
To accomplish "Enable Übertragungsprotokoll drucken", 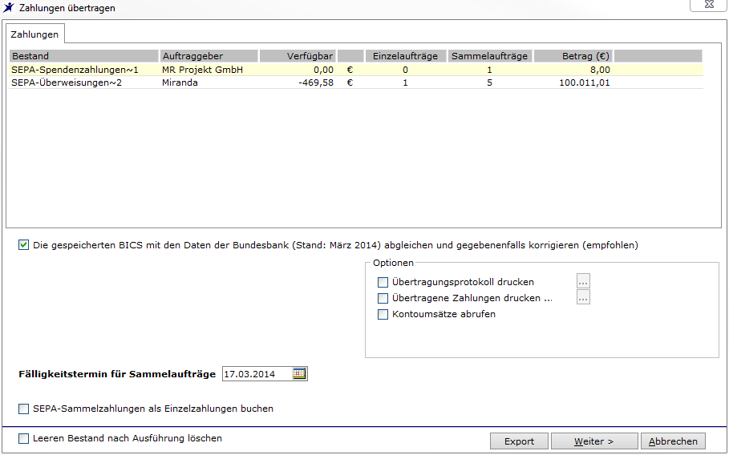I will coord(383,282).
